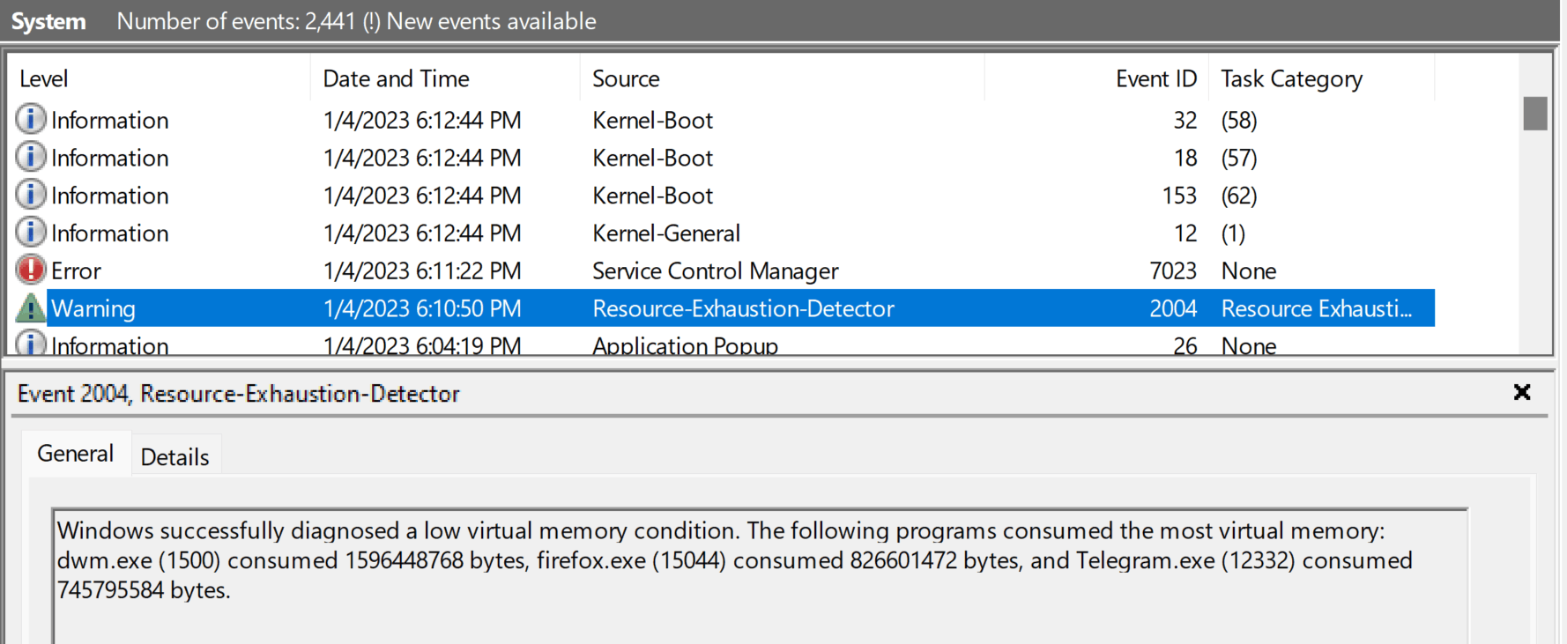Select the General tab
Screen dimensions: 1567x644
[75, 454]
